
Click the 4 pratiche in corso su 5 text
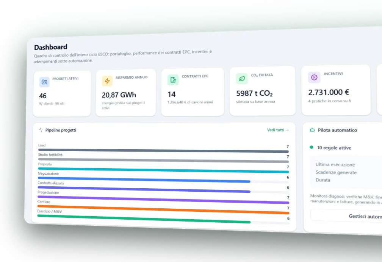tap(329, 101)
